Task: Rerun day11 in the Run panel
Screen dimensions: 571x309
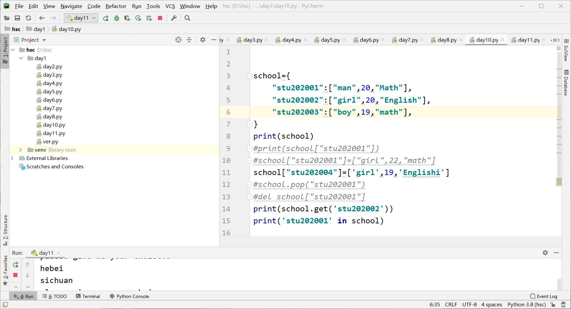Action: pos(15,265)
